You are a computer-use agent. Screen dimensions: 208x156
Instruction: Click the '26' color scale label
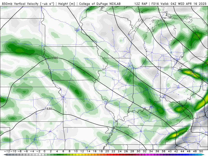click(x=126, y=151)
